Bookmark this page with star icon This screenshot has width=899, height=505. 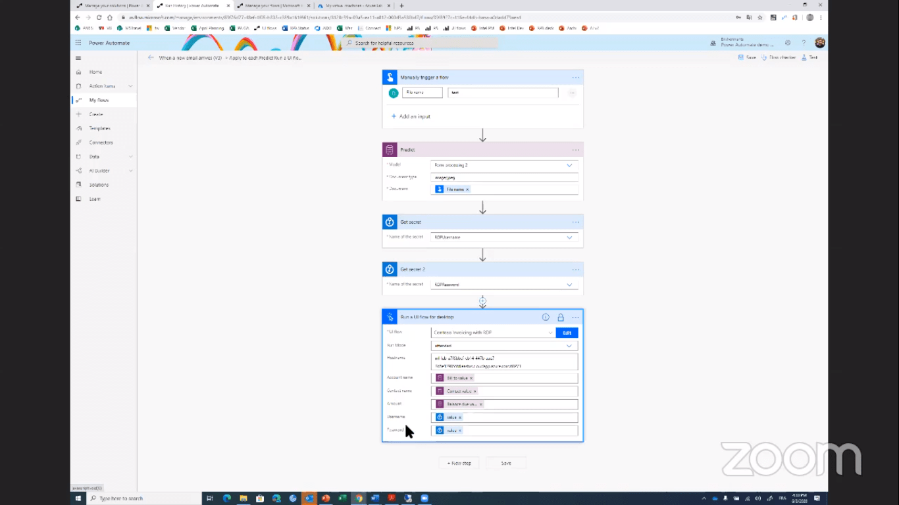click(760, 18)
